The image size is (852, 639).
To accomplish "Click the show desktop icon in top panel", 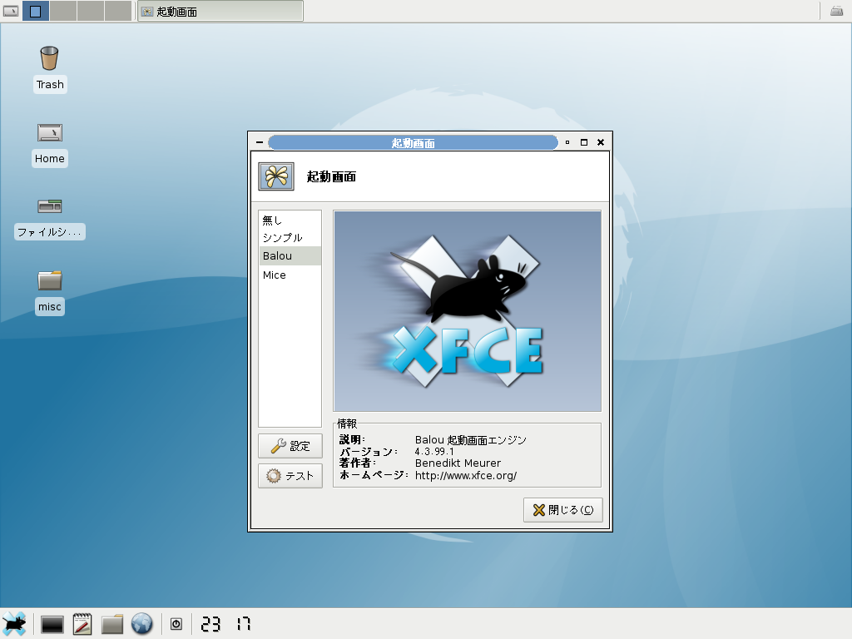I will click(x=11, y=11).
